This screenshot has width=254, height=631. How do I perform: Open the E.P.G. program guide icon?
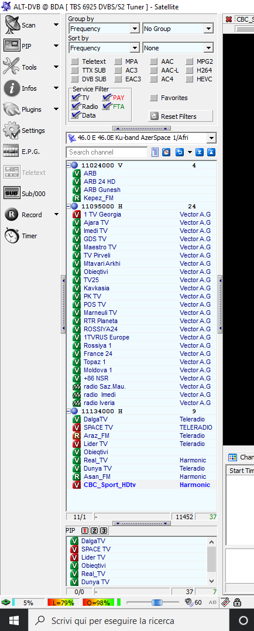tap(12, 152)
